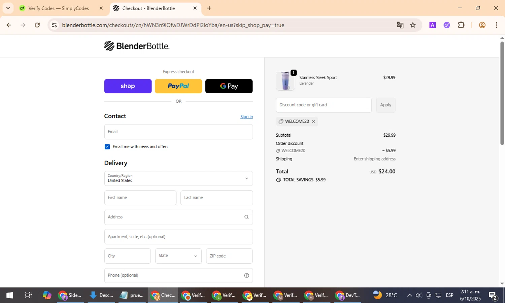
Task: Click the BlenderBottle logo
Action: [137, 46]
